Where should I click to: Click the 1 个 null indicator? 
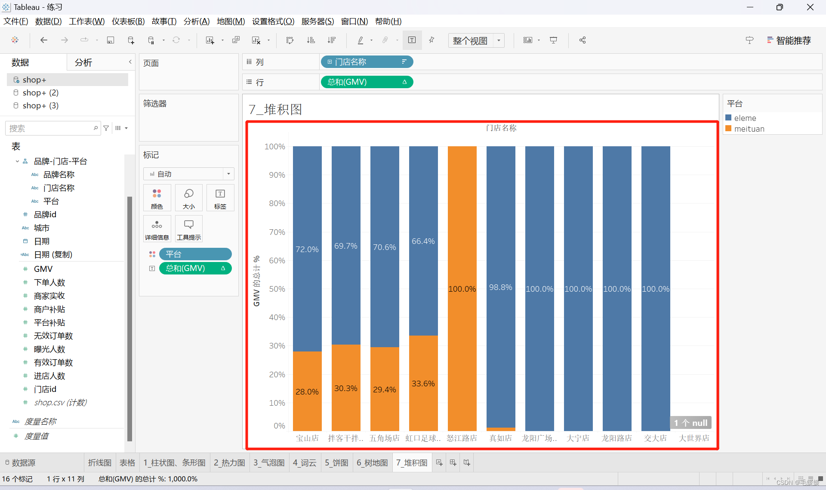pos(691,423)
